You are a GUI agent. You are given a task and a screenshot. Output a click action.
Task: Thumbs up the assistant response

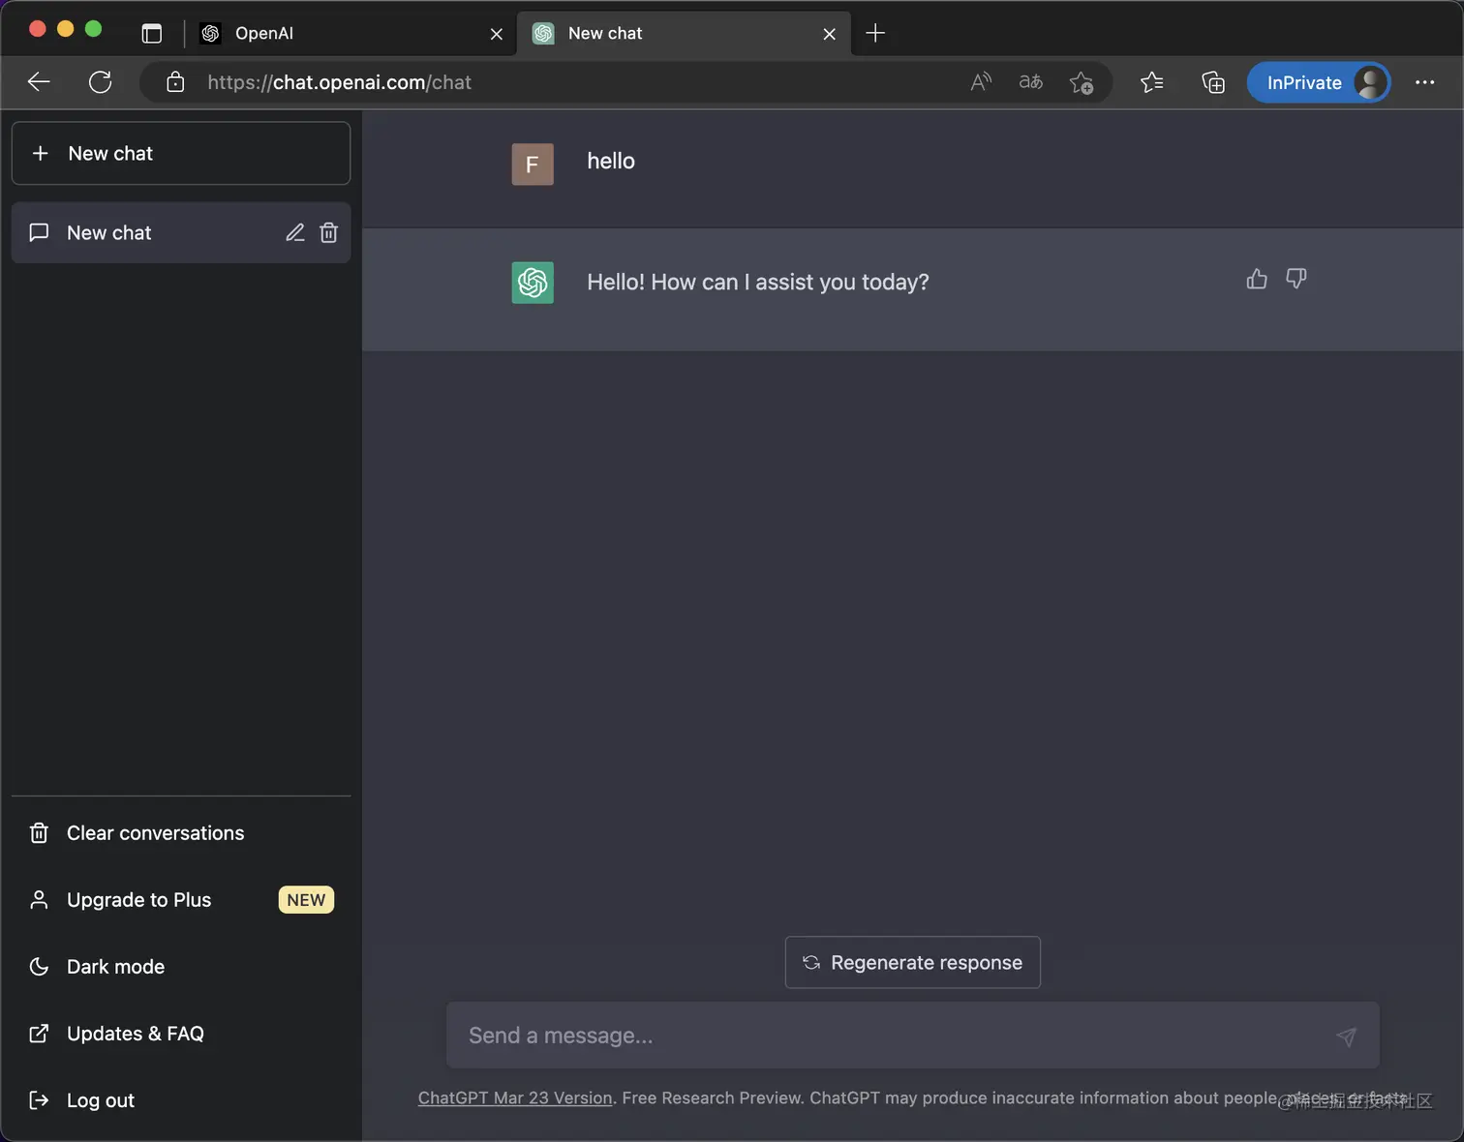tap(1257, 279)
